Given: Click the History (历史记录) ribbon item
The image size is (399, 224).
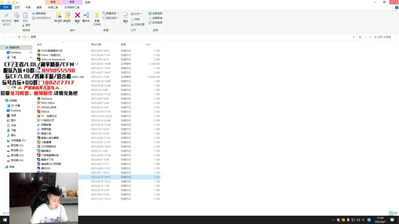Looking at the screenshot, I should pyautogui.click(x=138, y=24).
